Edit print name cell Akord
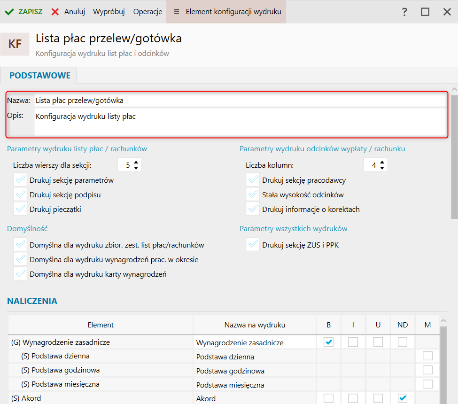The height and width of the screenshot is (404, 458). 255,398
